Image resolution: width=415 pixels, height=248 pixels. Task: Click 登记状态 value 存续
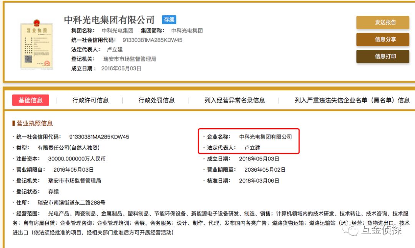[53, 192]
